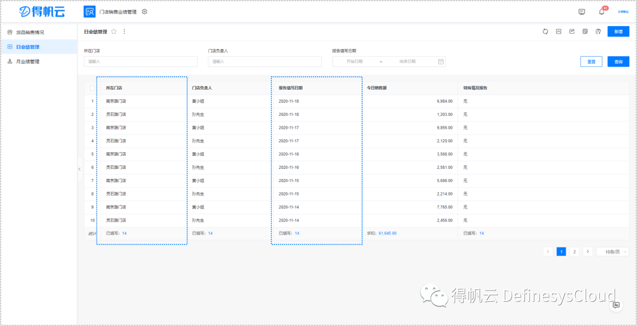Collapse the sidebar with the left chevron handle
The width and height of the screenshot is (637, 326).
(x=80, y=168)
